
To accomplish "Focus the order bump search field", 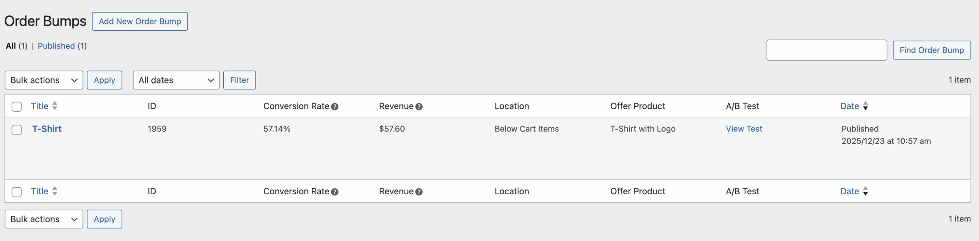I will click(826, 50).
